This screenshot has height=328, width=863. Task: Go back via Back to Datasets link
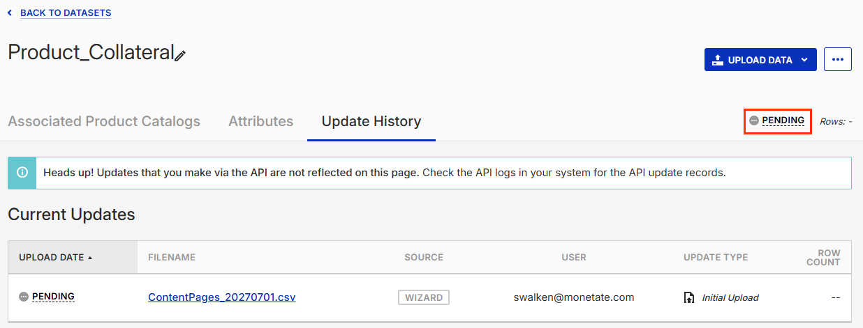pyautogui.click(x=66, y=13)
